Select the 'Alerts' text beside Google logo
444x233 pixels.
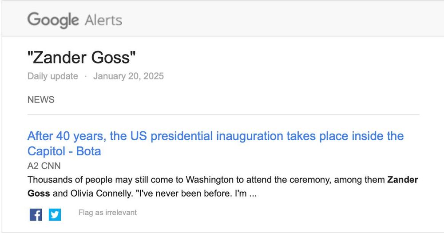pyautogui.click(x=103, y=20)
